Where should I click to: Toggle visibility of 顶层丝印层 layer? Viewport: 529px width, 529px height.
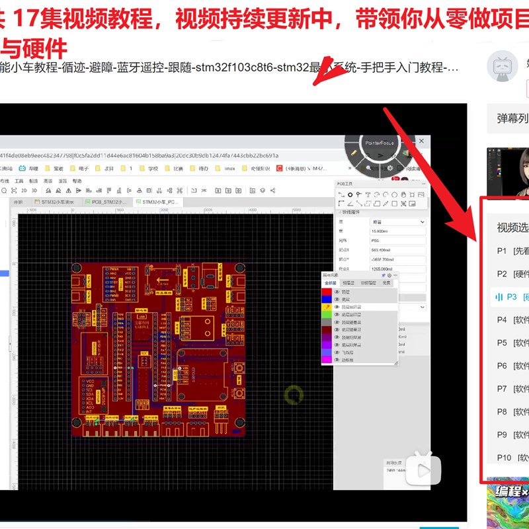[337, 307]
